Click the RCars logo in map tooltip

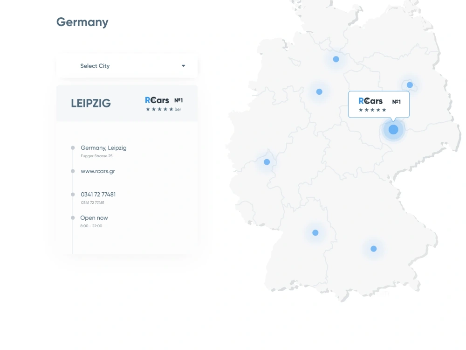click(370, 101)
